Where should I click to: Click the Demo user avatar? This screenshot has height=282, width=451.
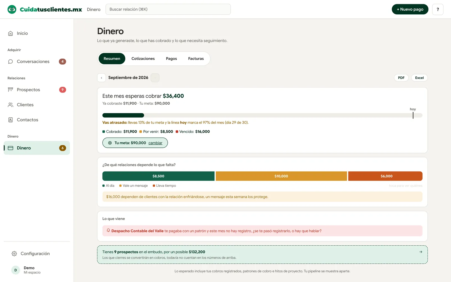click(16, 270)
